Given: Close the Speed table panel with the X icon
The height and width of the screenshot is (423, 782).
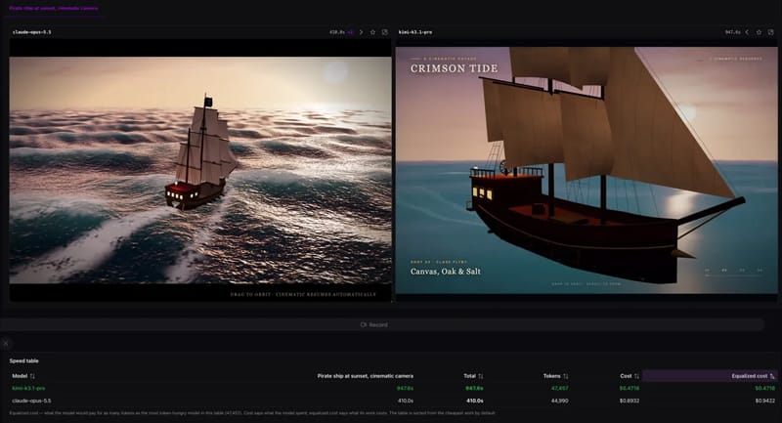Looking at the screenshot, I should 6,343.
